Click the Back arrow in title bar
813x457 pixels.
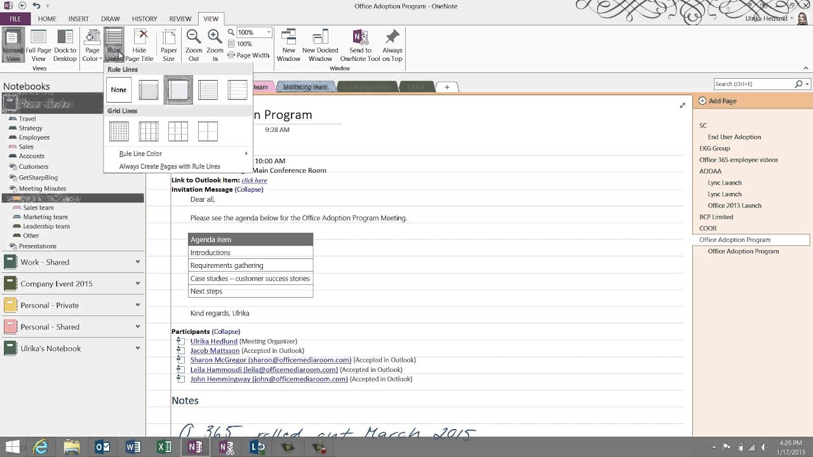[x=22, y=6]
